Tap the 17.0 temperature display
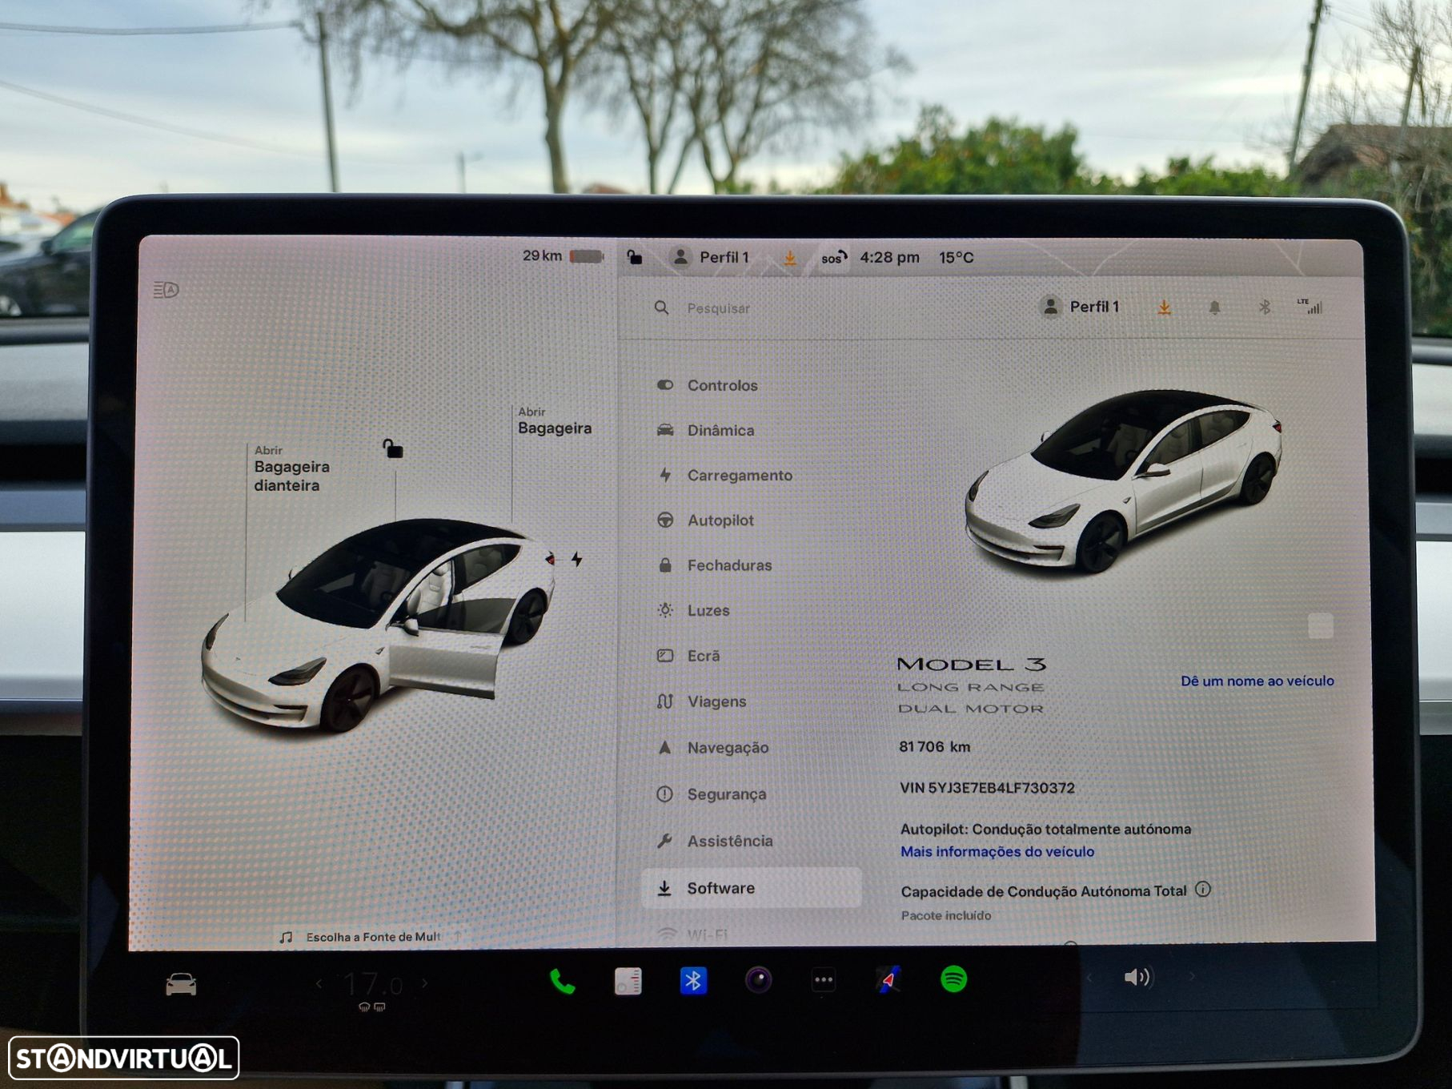This screenshot has height=1089, width=1452. click(372, 984)
